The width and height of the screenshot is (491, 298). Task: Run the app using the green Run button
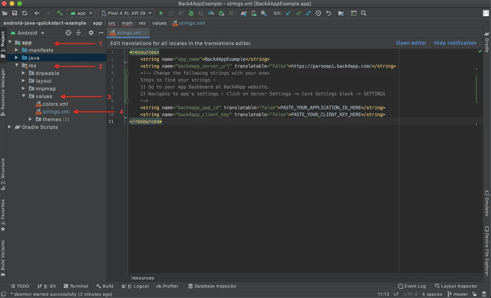click(x=161, y=13)
